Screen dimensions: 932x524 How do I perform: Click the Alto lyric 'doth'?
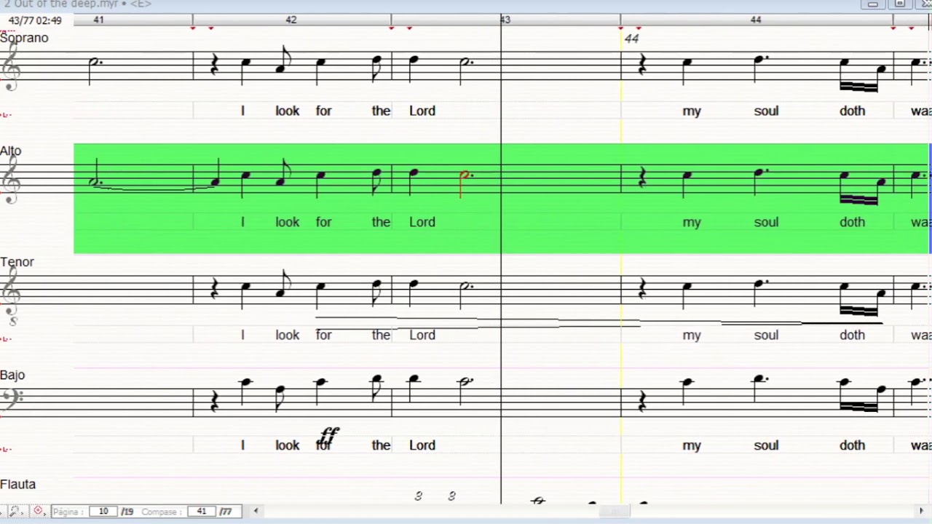[852, 222]
